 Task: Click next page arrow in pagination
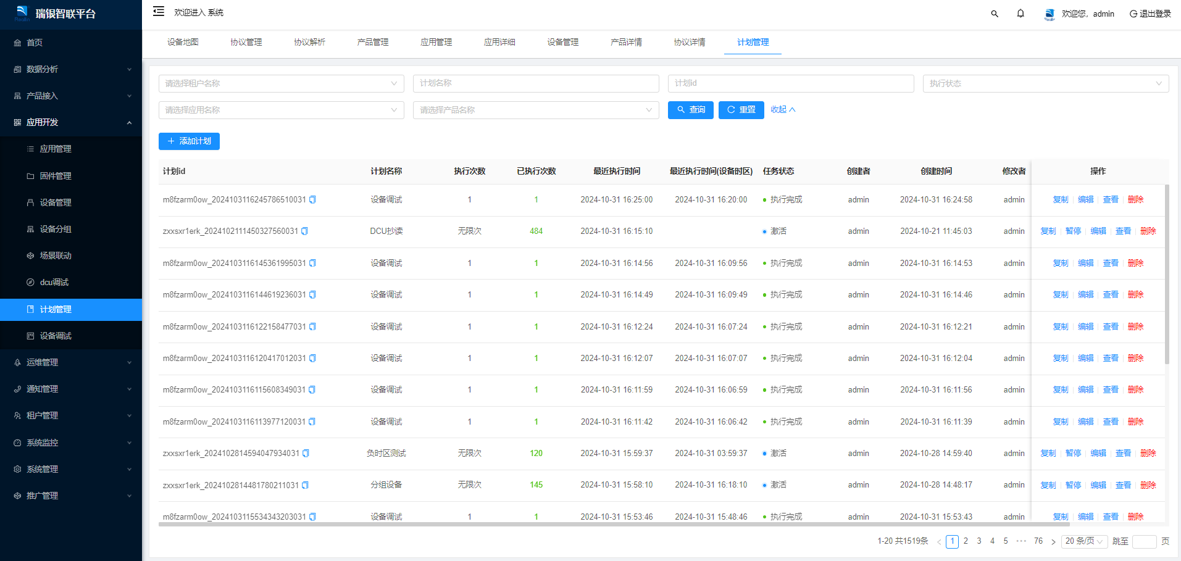tap(1053, 542)
